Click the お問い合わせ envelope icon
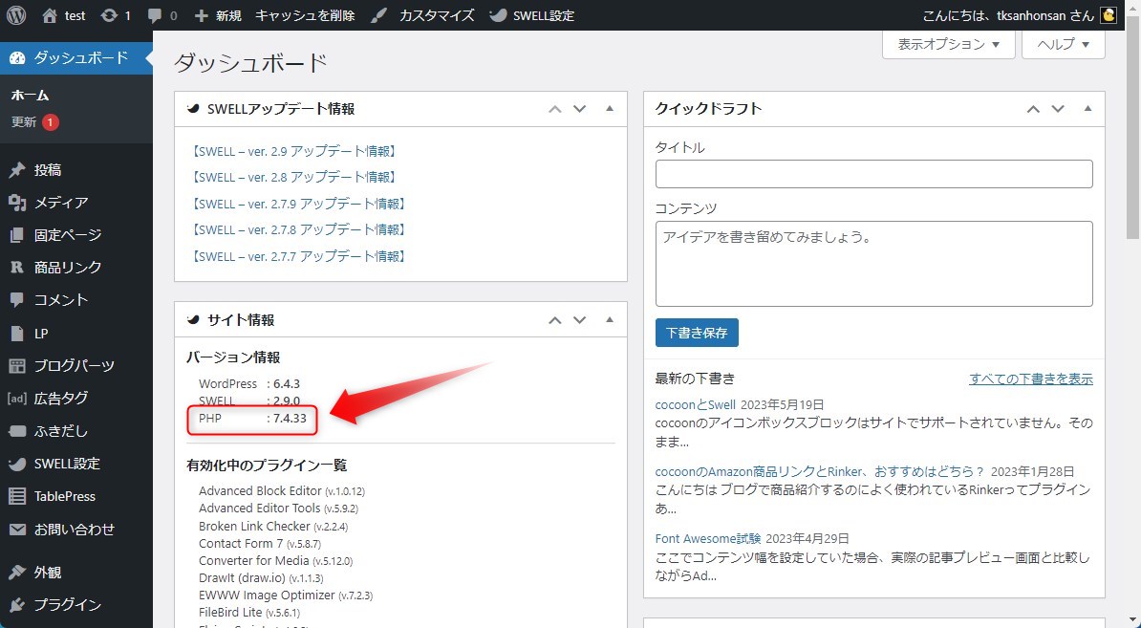 pos(17,529)
